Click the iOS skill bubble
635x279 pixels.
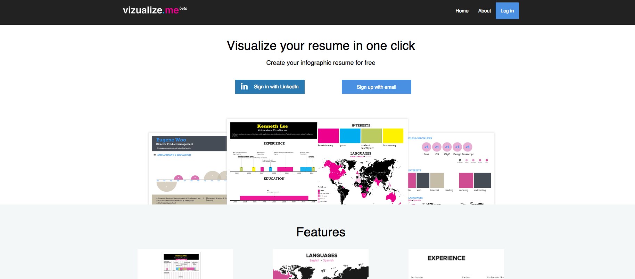[x=437, y=147]
